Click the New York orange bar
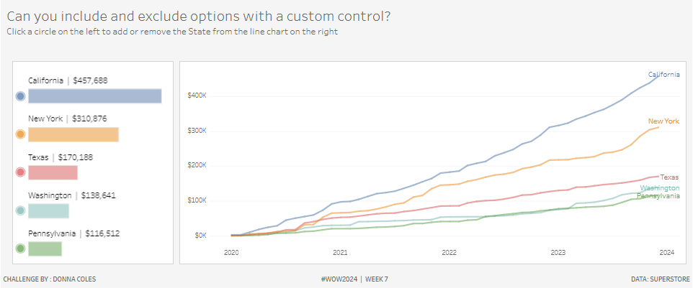This screenshot has width=693, height=288. 73,134
